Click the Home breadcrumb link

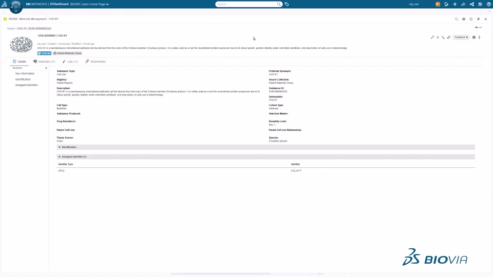pyautogui.click(x=11, y=29)
